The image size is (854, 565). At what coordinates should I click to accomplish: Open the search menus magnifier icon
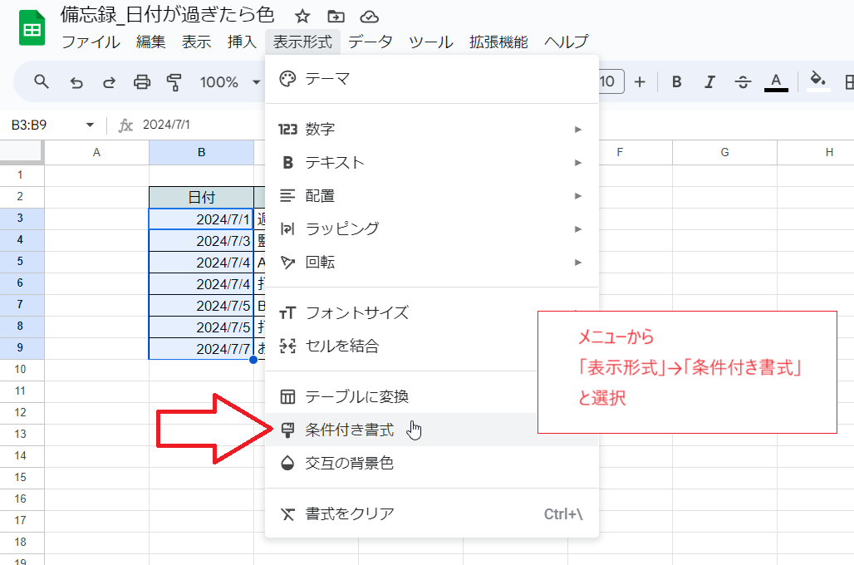pyautogui.click(x=42, y=81)
